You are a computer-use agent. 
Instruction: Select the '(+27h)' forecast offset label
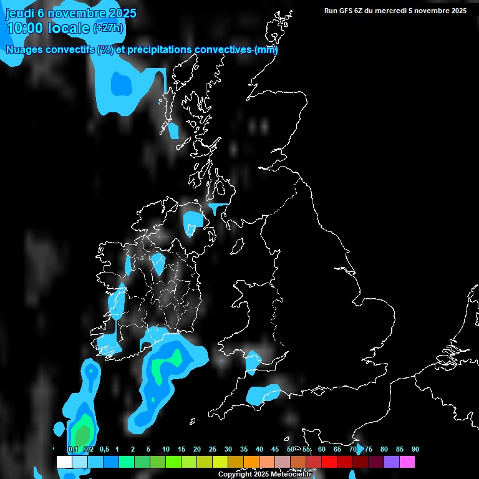coord(108,28)
